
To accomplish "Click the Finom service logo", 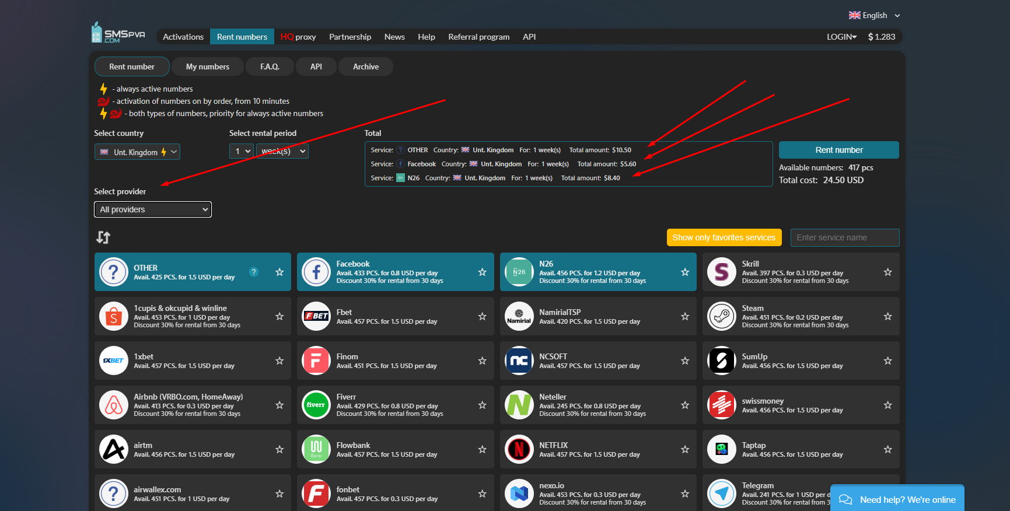I will coord(316,360).
